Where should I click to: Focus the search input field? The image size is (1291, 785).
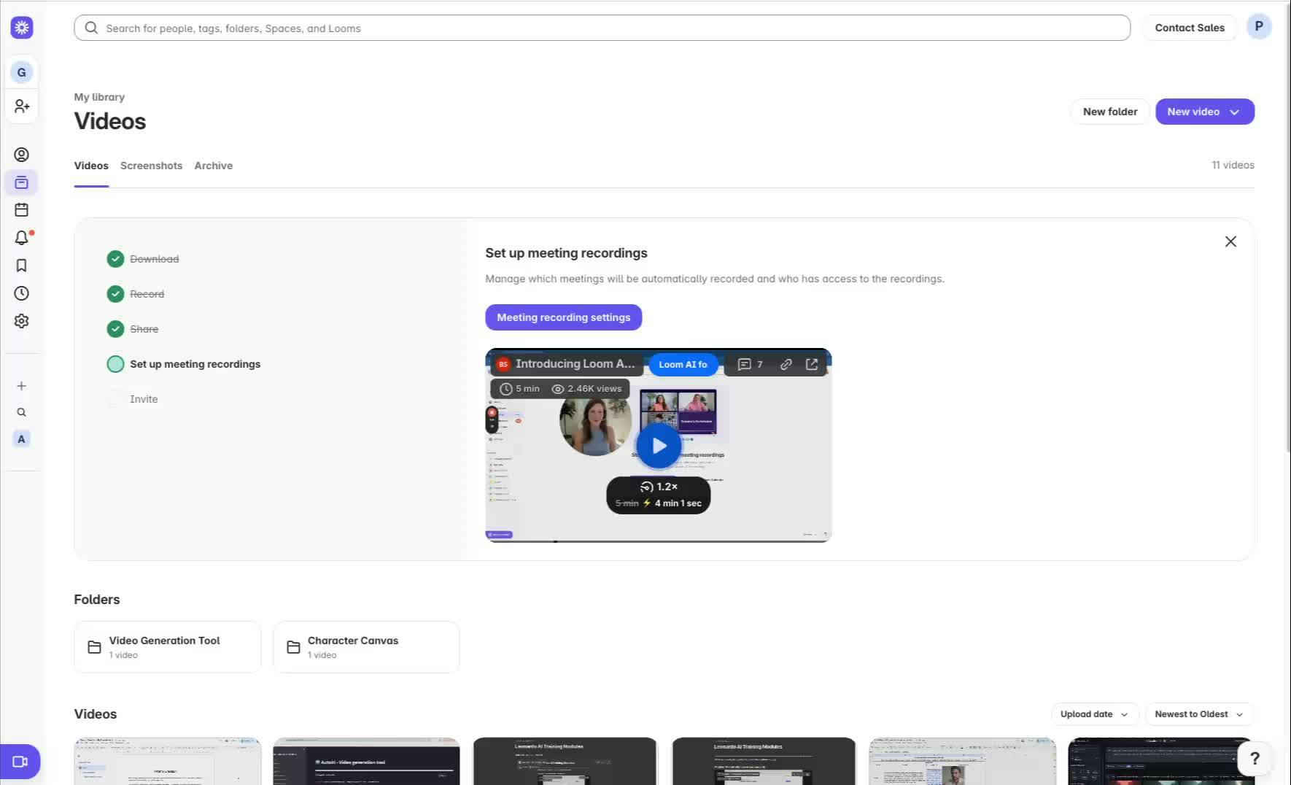(602, 28)
